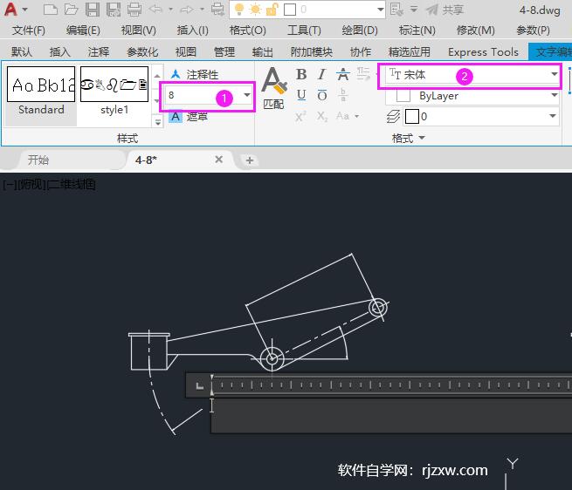Toggle the layer lightbulb on/off icon

[x=239, y=10]
